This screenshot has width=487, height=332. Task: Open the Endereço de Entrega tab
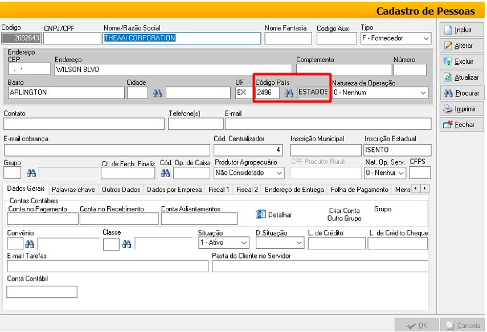click(294, 190)
